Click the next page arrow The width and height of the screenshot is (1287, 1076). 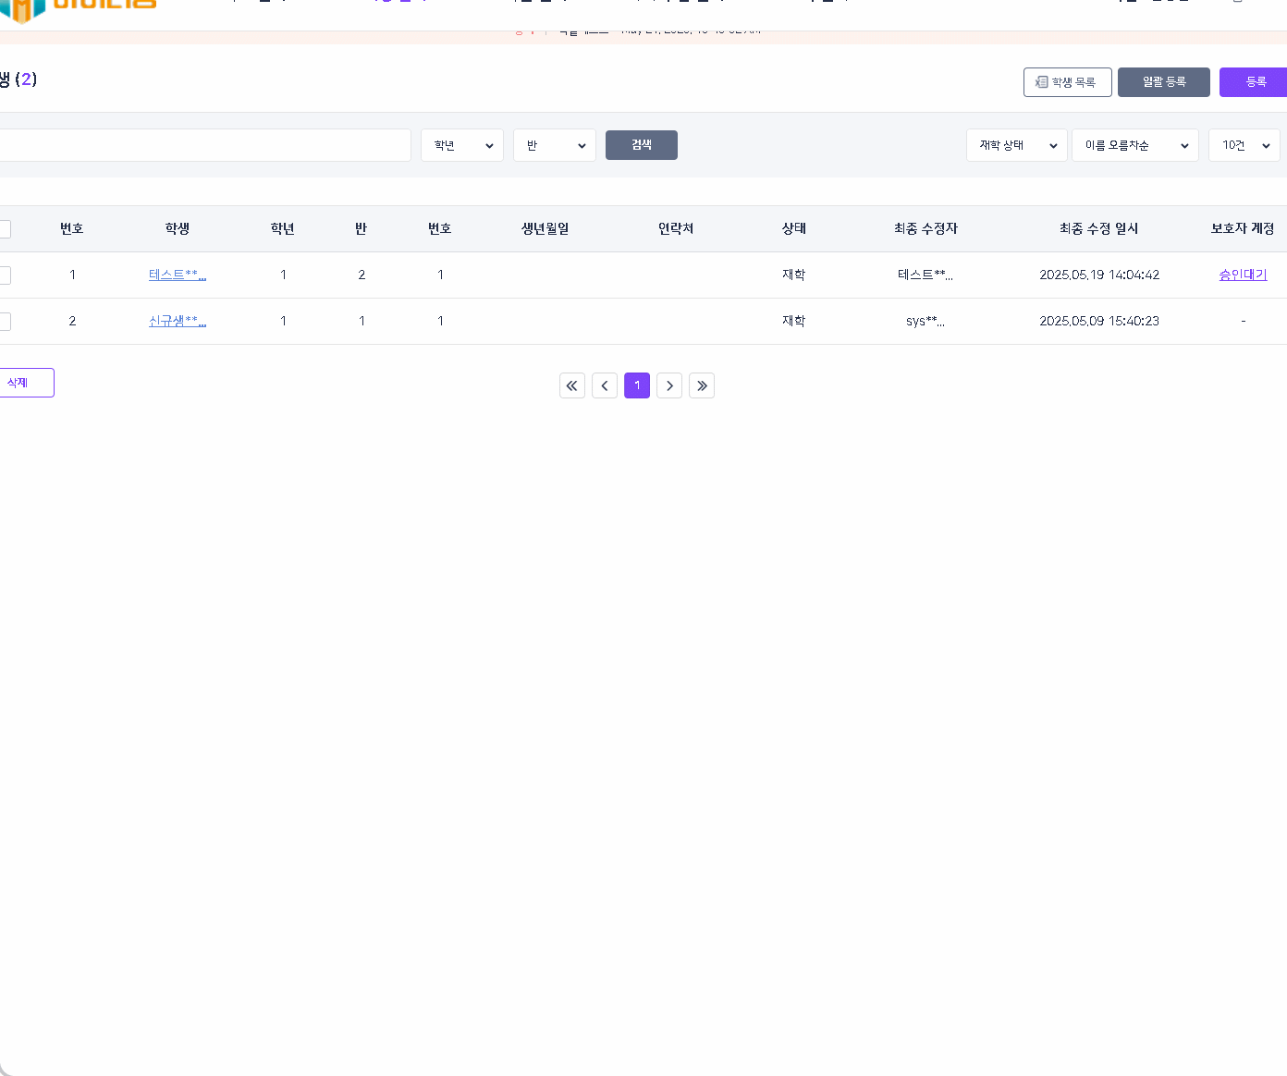click(x=669, y=385)
